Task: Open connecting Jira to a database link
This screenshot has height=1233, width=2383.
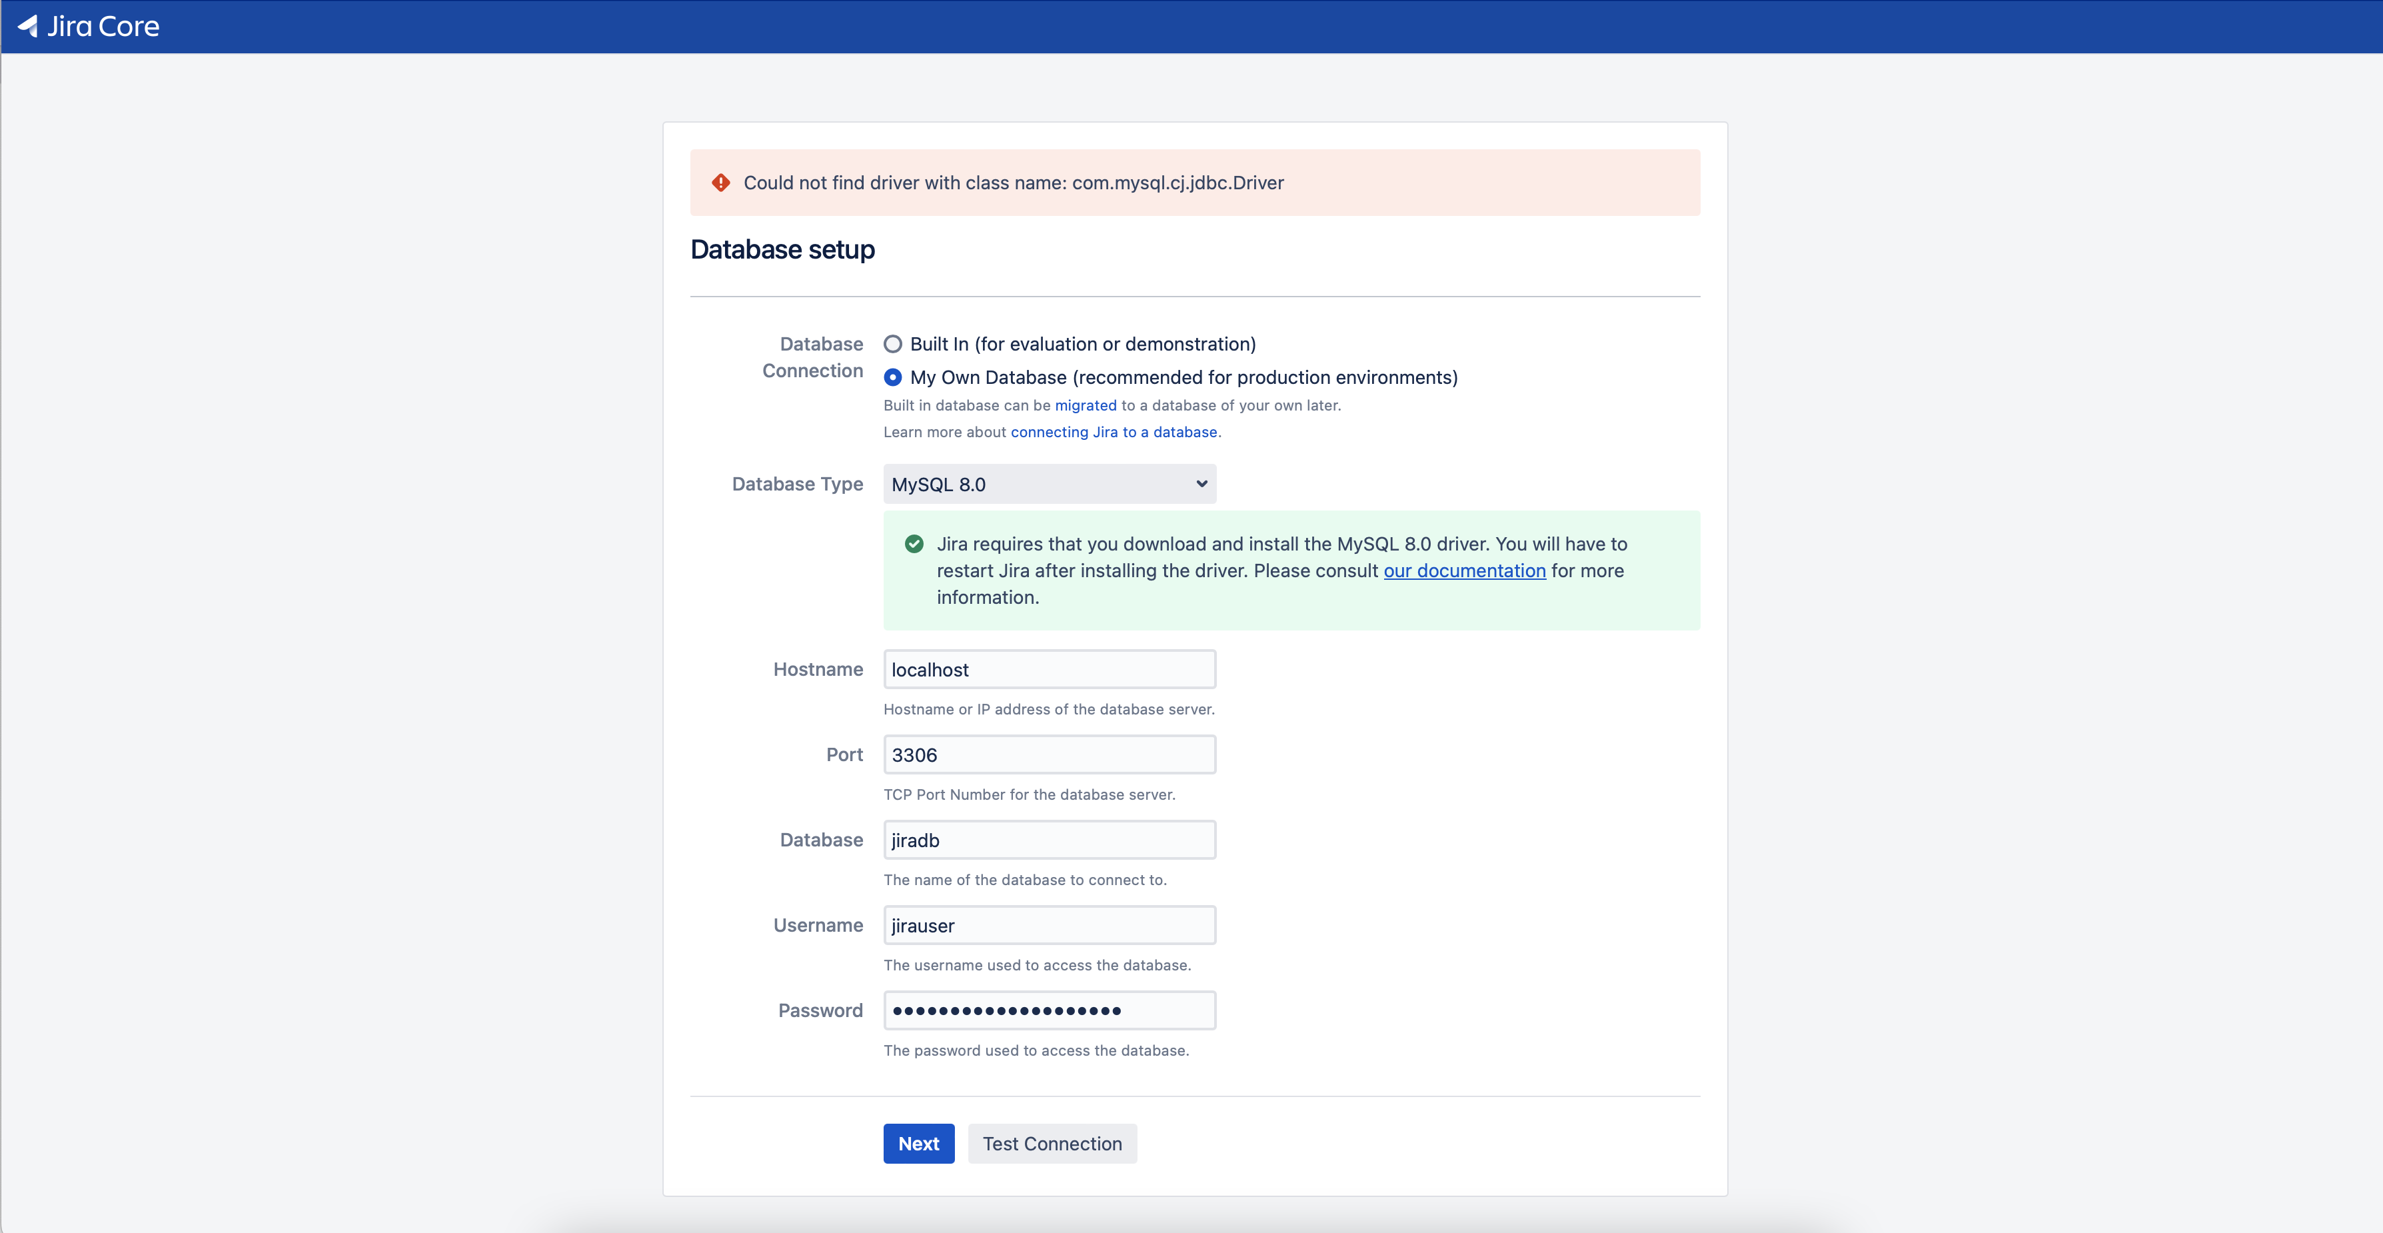Action: 1114,432
